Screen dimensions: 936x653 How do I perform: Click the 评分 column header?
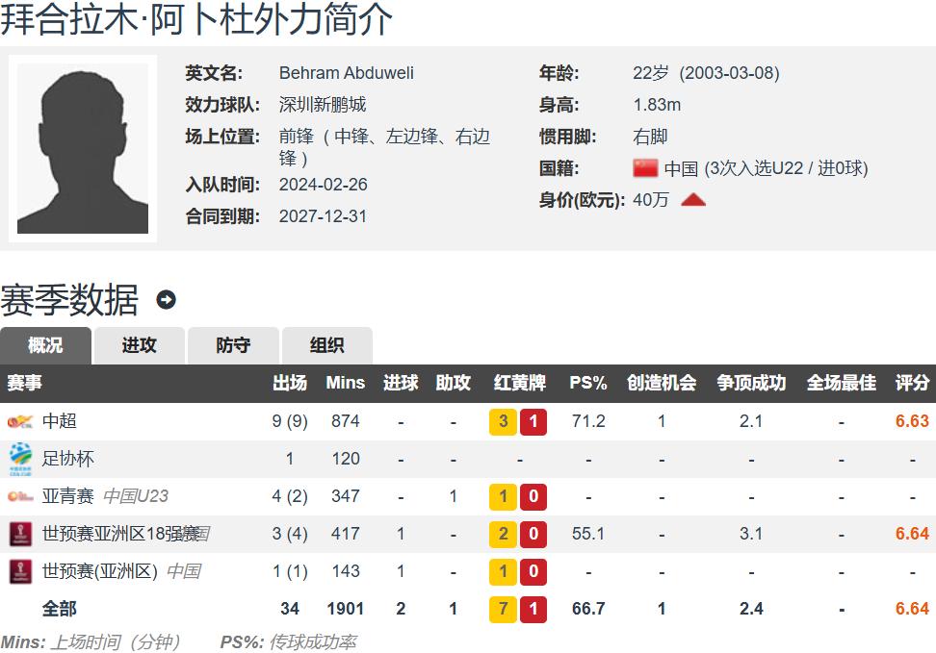click(x=912, y=383)
